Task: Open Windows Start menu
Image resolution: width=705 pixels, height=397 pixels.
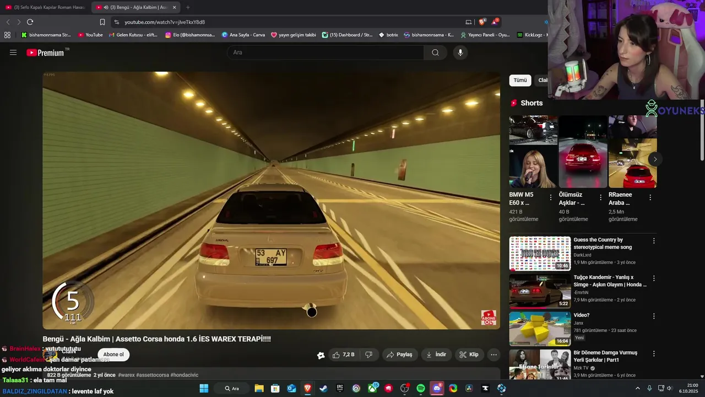Action: pyautogui.click(x=204, y=388)
